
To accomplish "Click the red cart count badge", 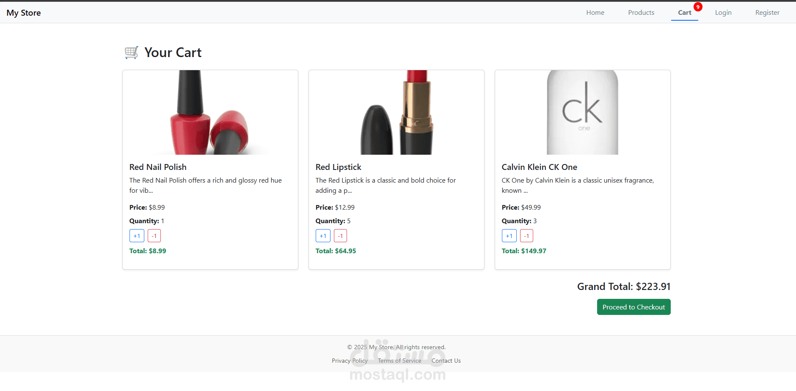I will coord(698,7).
